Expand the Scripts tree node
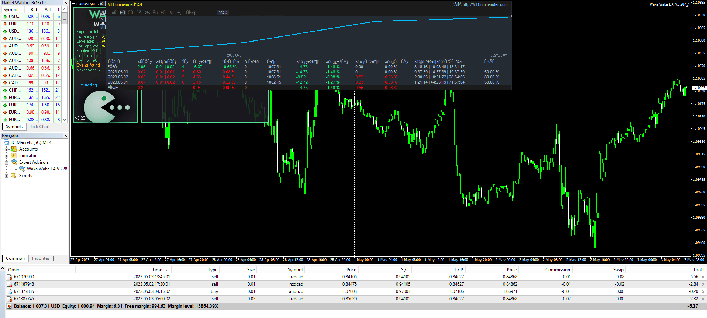707x318 pixels. pos(6,176)
